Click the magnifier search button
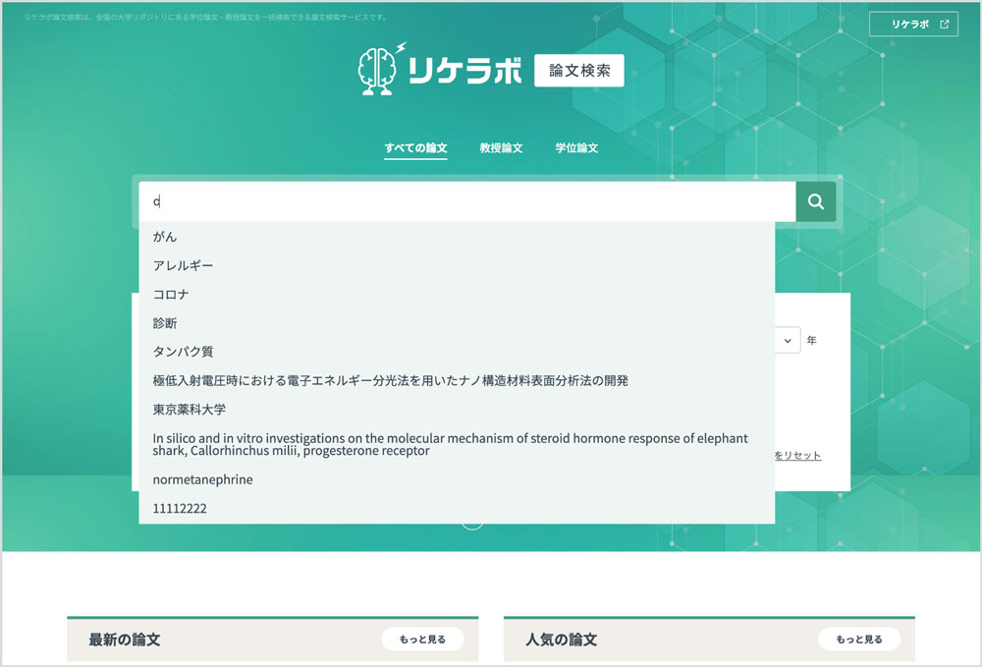 [x=815, y=201]
